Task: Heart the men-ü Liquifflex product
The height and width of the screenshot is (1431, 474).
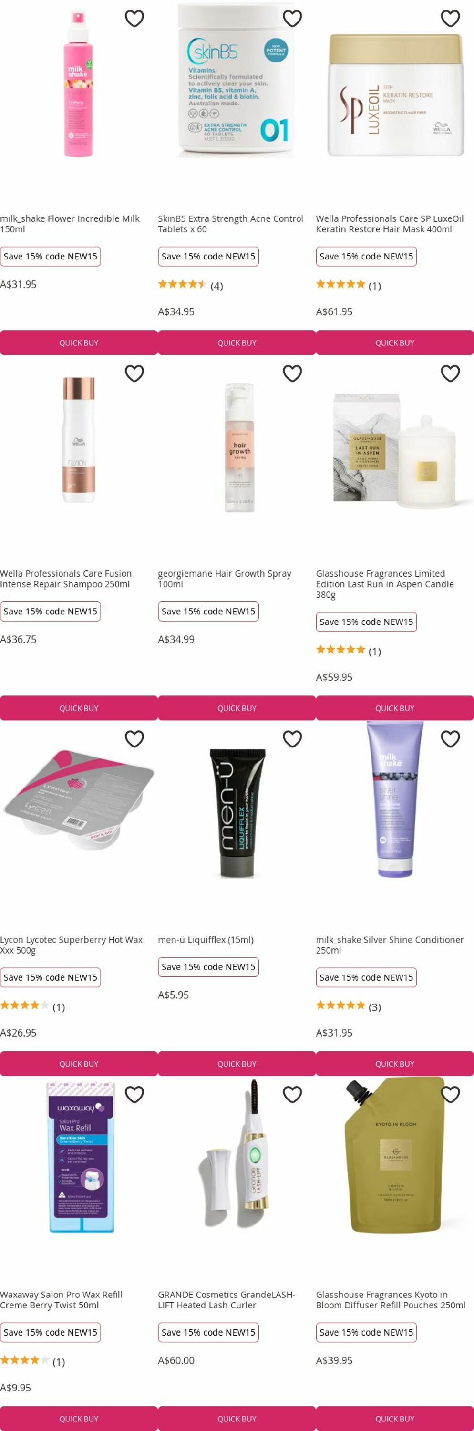Action: click(x=292, y=739)
